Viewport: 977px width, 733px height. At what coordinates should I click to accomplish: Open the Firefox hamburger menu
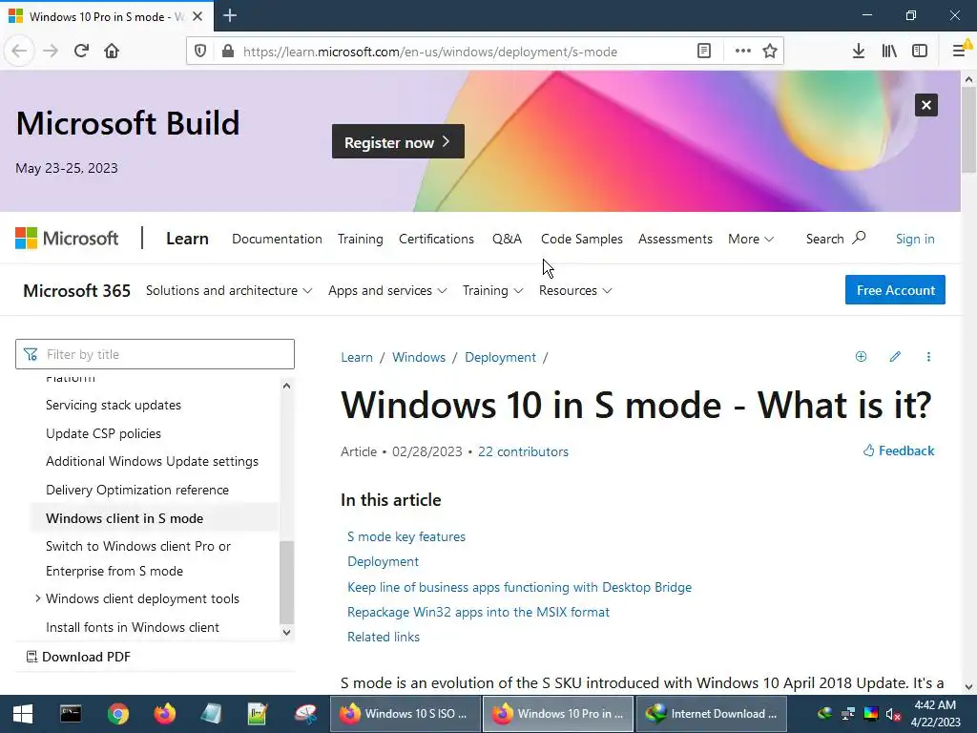pos(960,52)
